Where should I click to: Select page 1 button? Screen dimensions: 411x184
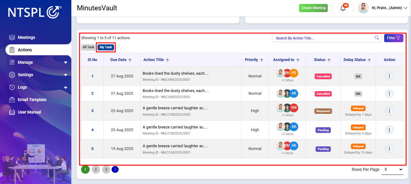click(x=85, y=169)
